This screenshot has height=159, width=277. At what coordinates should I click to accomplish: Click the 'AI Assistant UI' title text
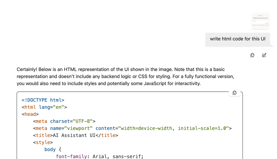tap(74, 135)
